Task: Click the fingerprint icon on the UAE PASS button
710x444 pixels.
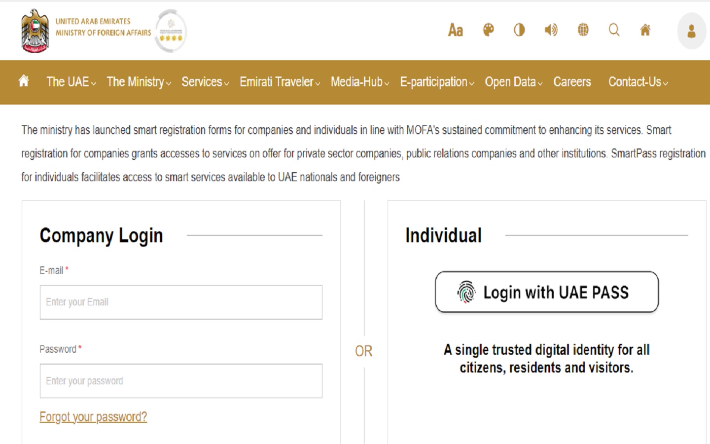Action: [x=465, y=292]
